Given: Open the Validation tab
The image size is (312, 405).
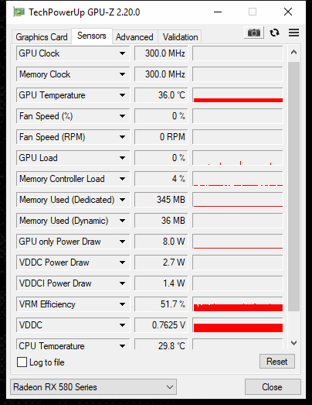Looking at the screenshot, I should click(x=181, y=37).
